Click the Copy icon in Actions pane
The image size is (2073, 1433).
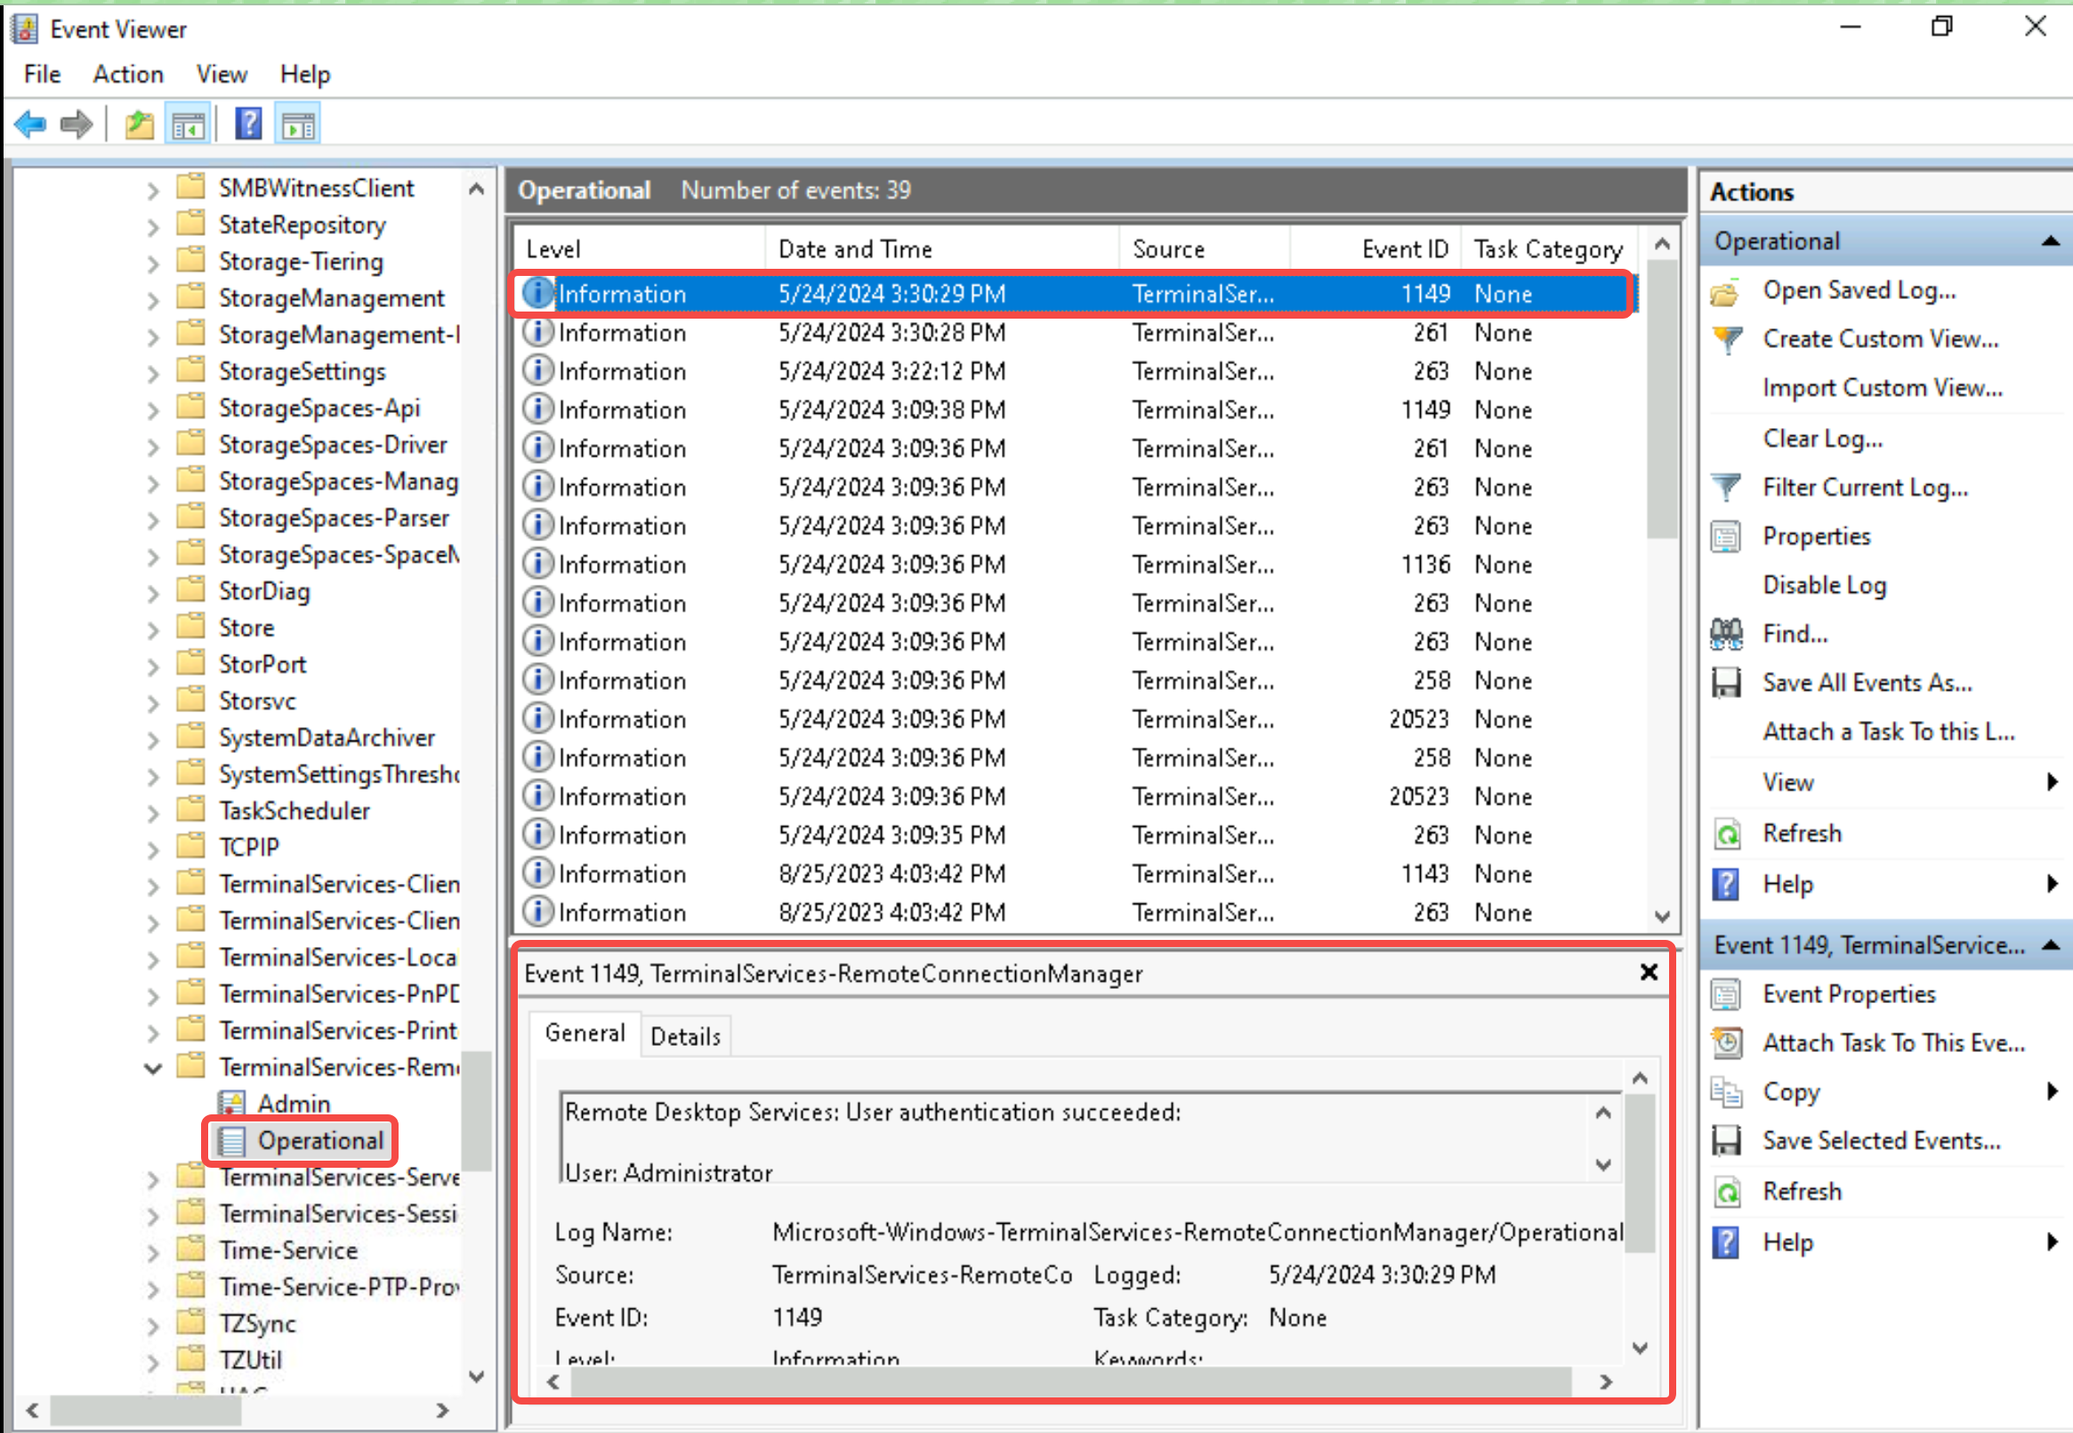click(1726, 1093)
